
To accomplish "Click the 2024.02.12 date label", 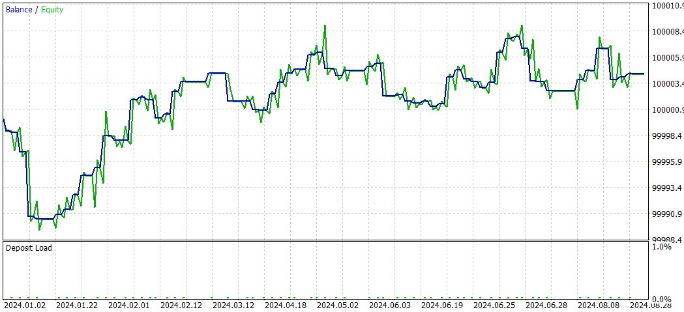I will tap(181, 305).
